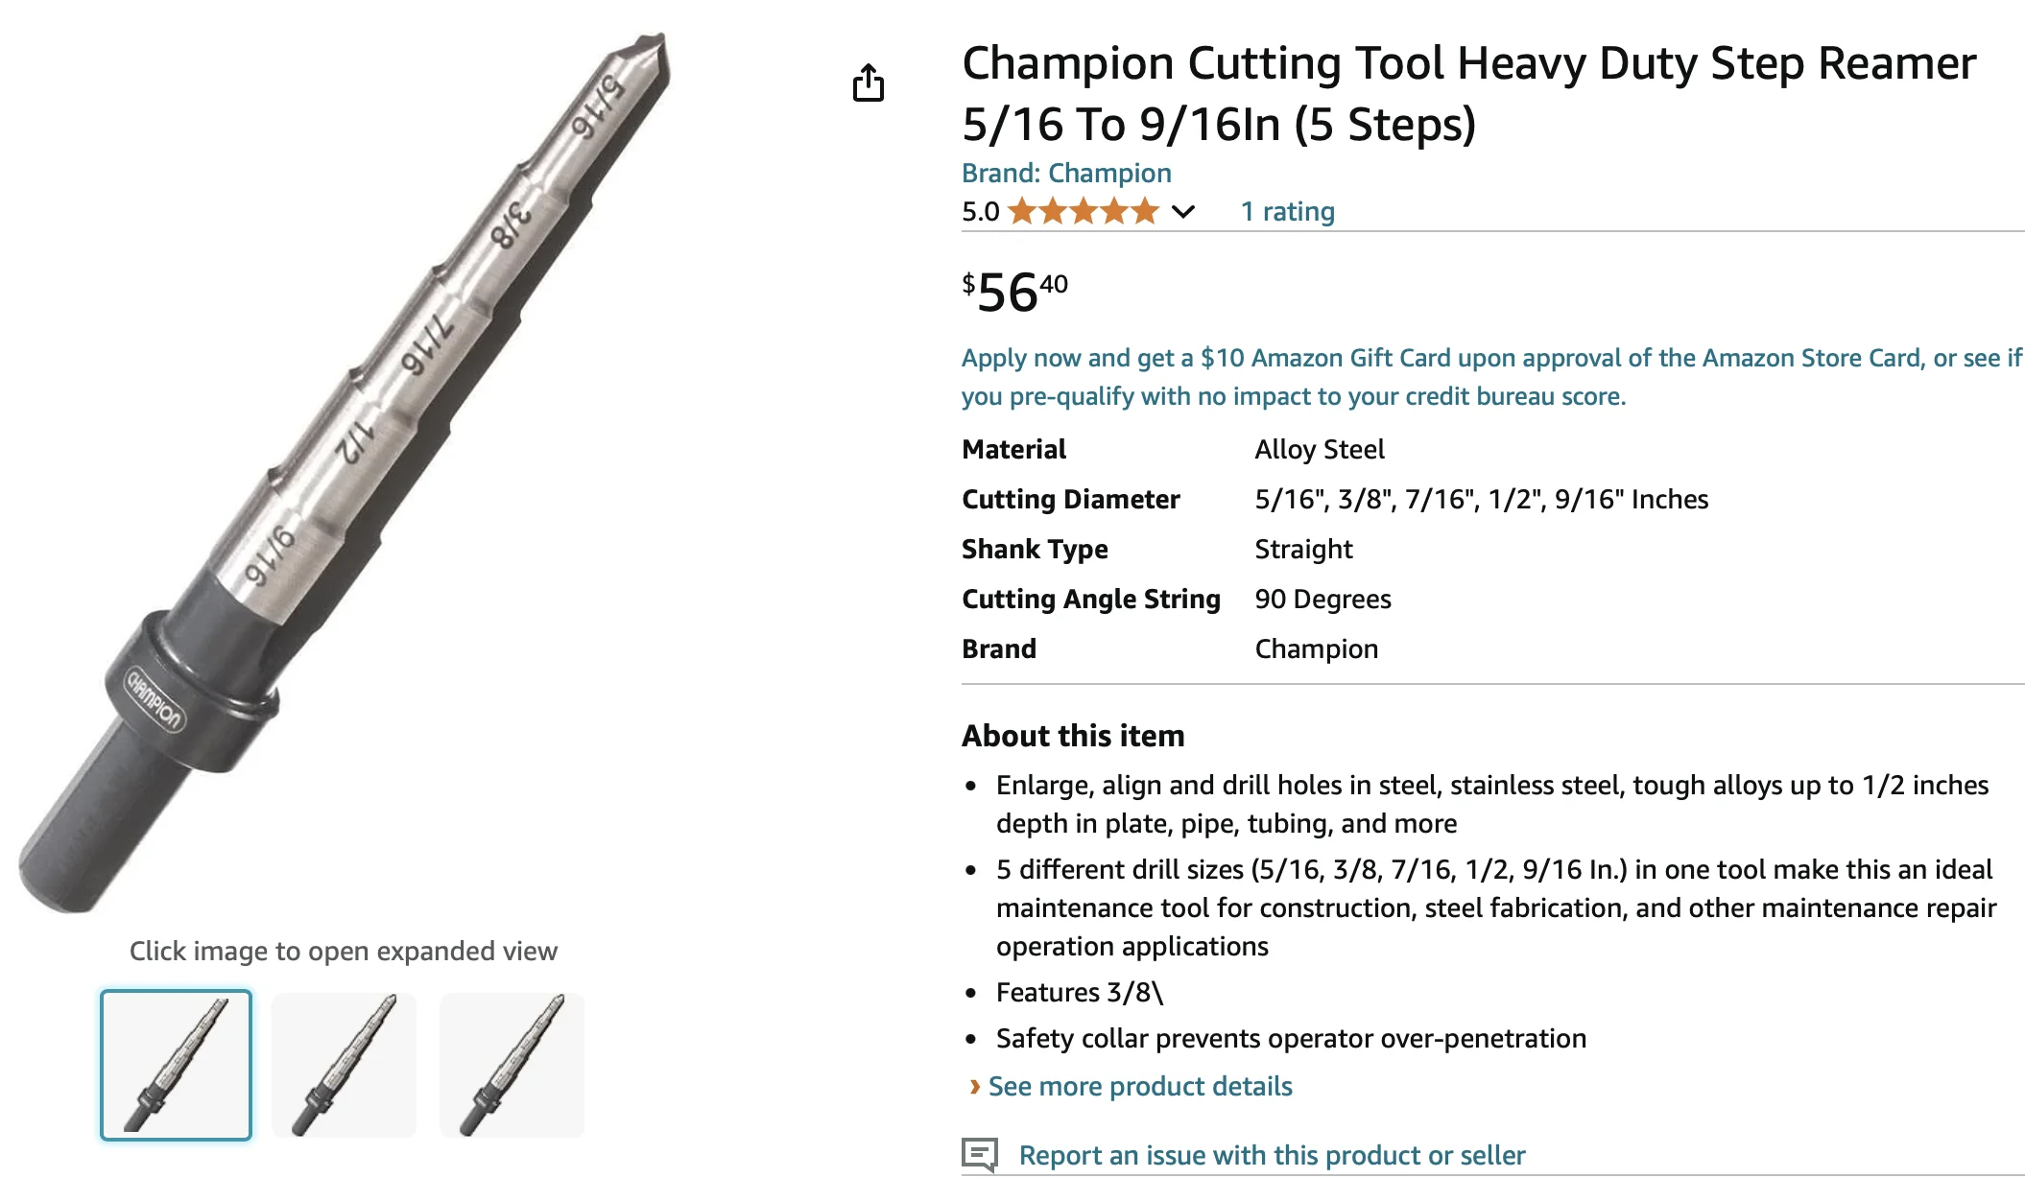Select the first product thumbnail

tap(177, 1065)
